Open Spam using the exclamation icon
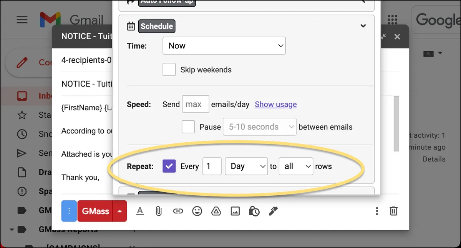461x248 pixels. pyautogui.click(x=22, y=191)
